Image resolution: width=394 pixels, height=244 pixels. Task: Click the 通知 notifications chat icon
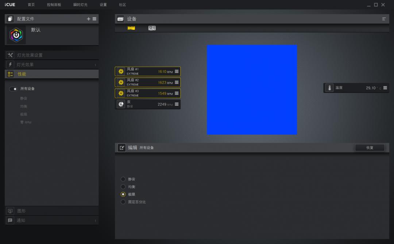tap(10, 220)
